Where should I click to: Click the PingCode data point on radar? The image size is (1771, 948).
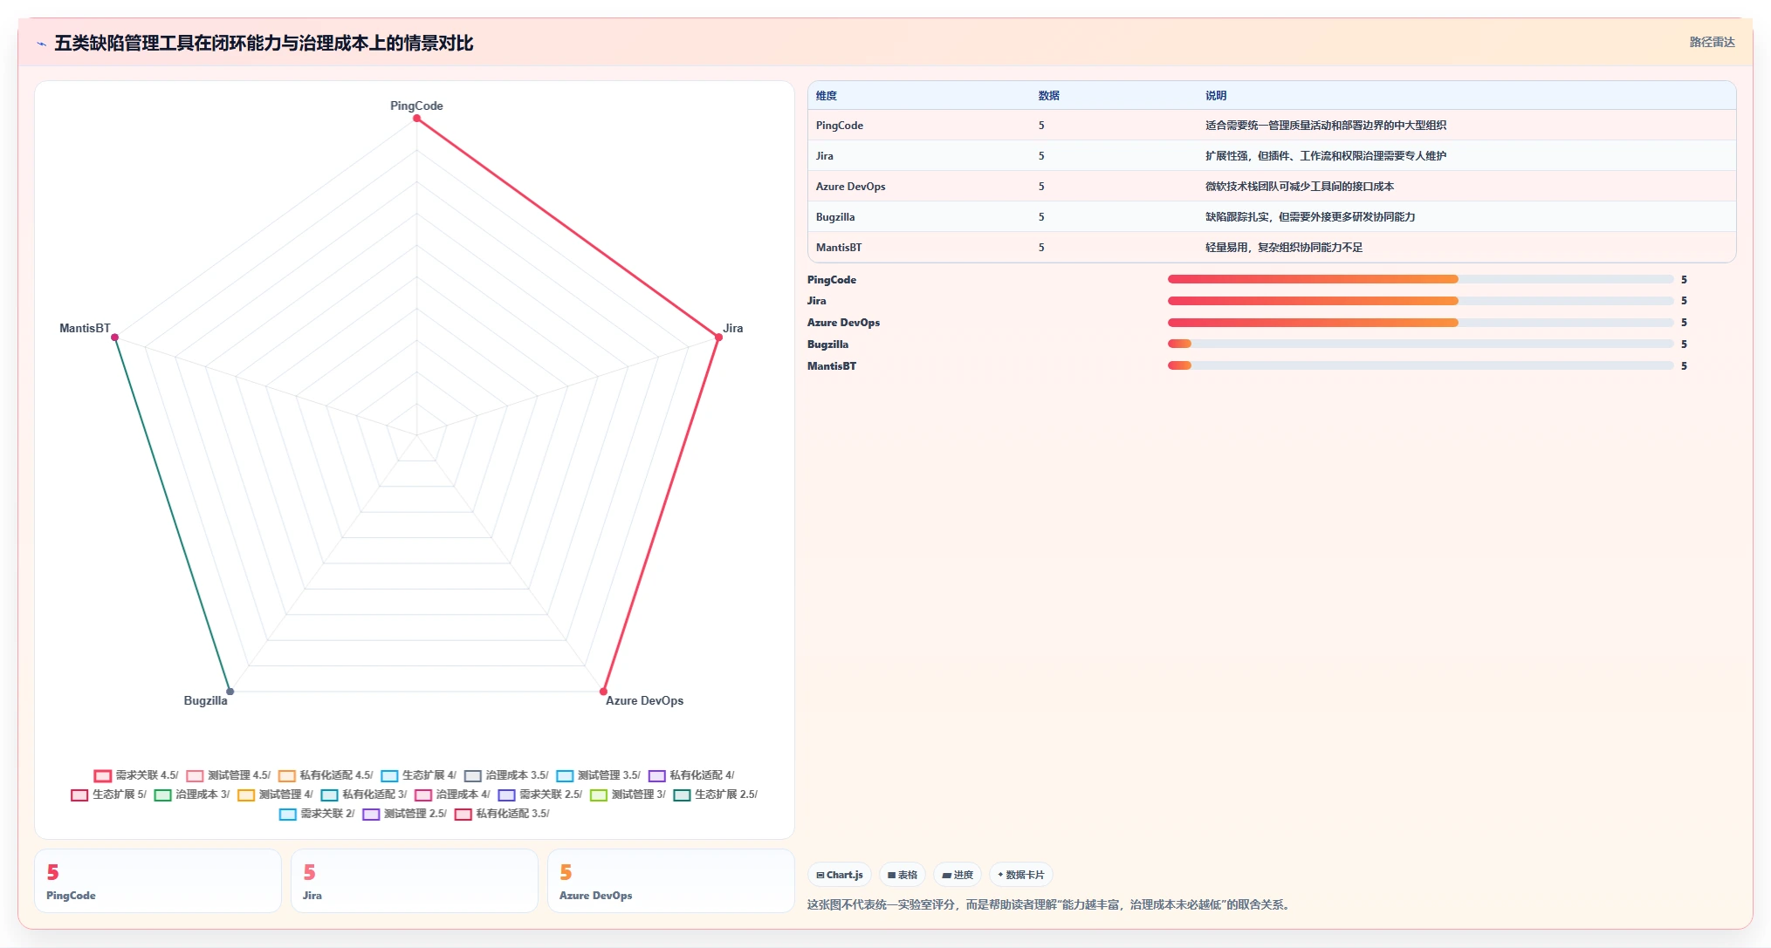417,119
